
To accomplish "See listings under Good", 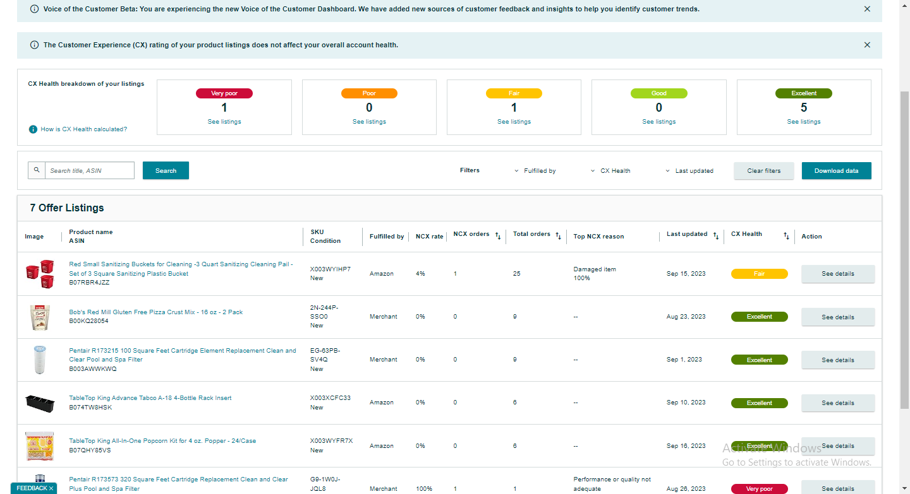I will coord(659,122).
